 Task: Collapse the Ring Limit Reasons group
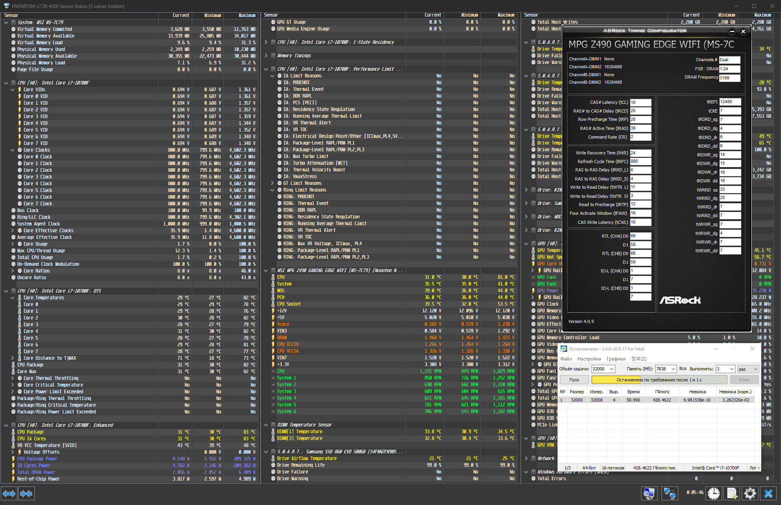click(x=272, y=190)
